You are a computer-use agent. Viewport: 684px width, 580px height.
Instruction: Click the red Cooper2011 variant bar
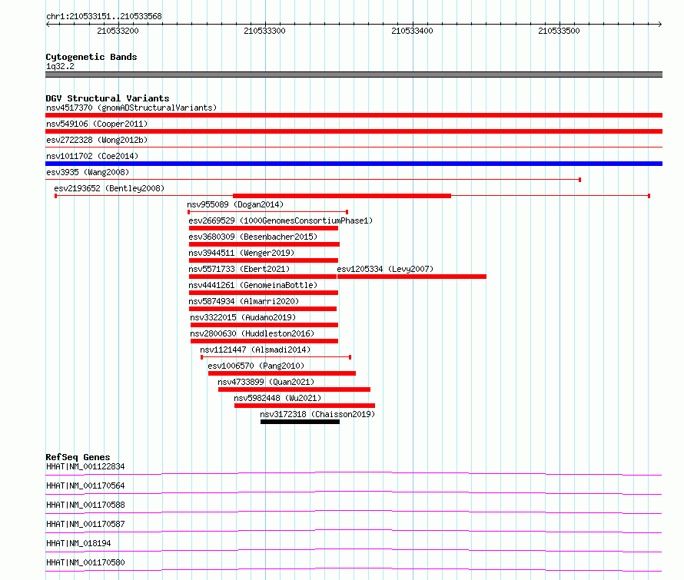[354, 131]
